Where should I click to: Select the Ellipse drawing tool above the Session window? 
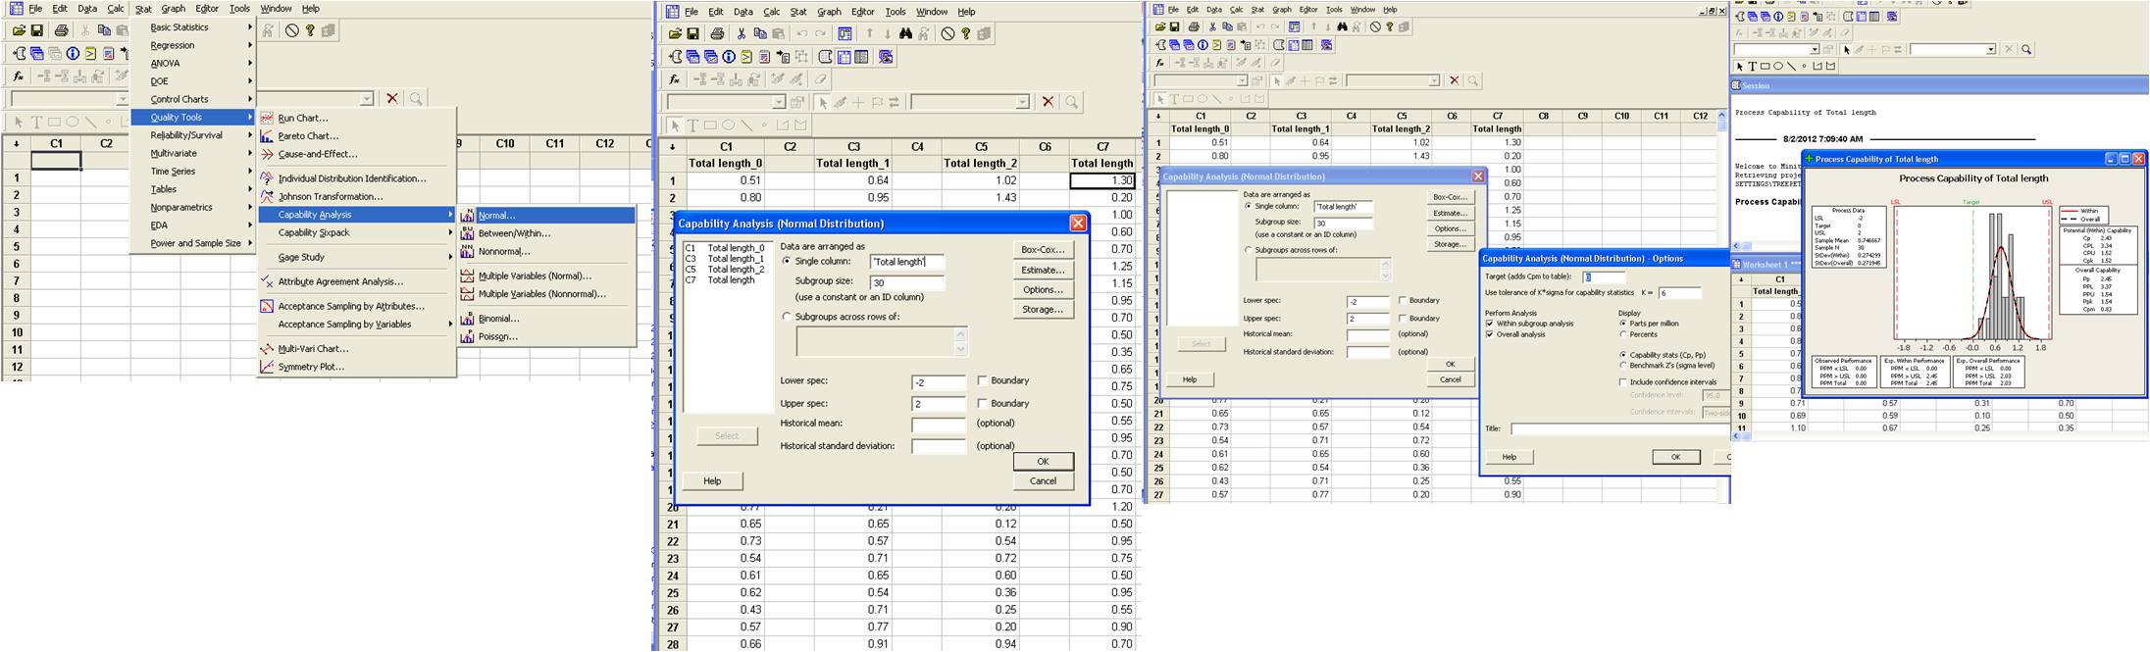pos(1777,67)
